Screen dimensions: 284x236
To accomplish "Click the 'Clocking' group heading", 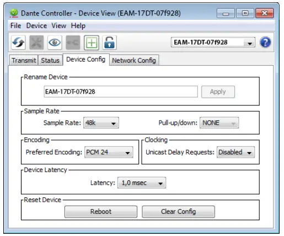I will [156, 140].
